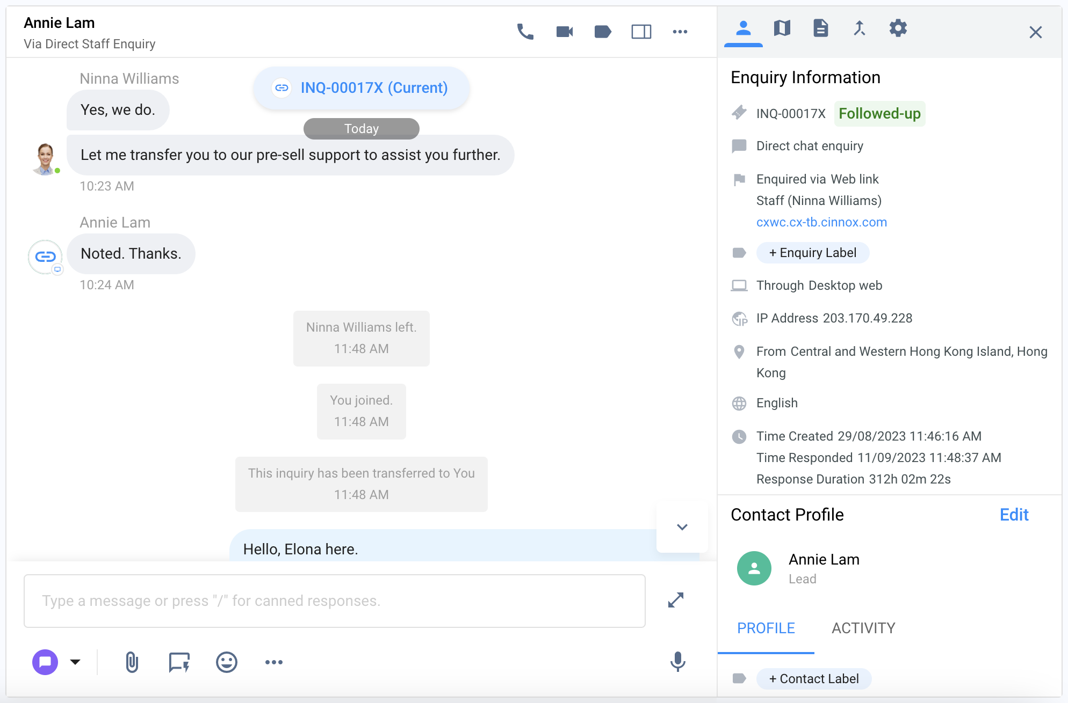Open the map tab icon in the panel
This screenshot has height=703, width=1068.
coord(782,28)
